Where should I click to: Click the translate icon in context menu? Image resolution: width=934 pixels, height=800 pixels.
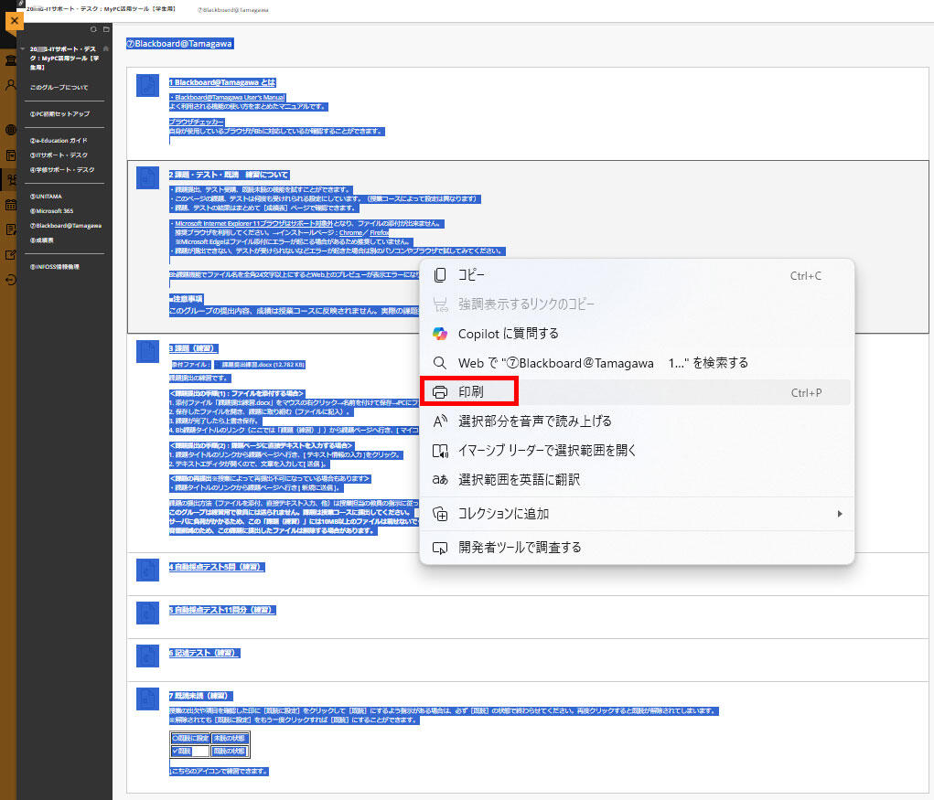pyautogui.click(x=440, y=480)
